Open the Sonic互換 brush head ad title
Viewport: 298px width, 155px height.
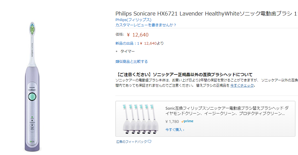[x=227, y=111]
